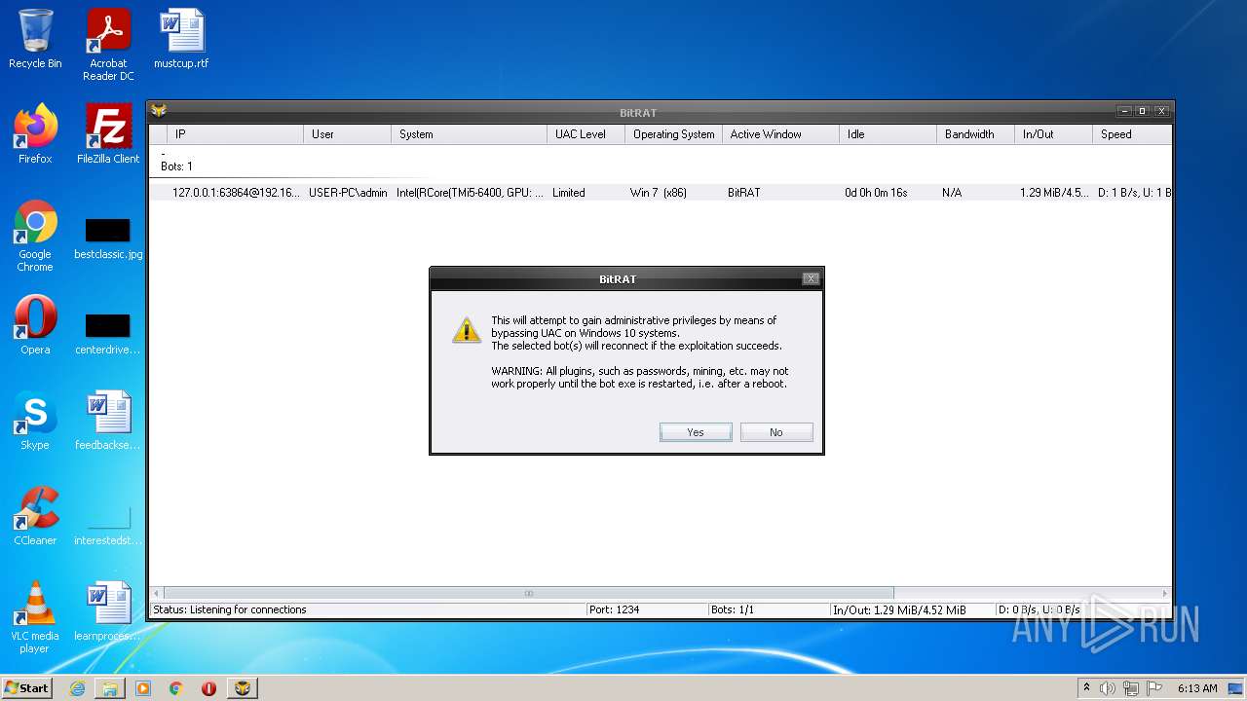1247x701 pixels.
Task: Click 'Bots: 1/1' in status bar
Action: click(x=733, y=609)
